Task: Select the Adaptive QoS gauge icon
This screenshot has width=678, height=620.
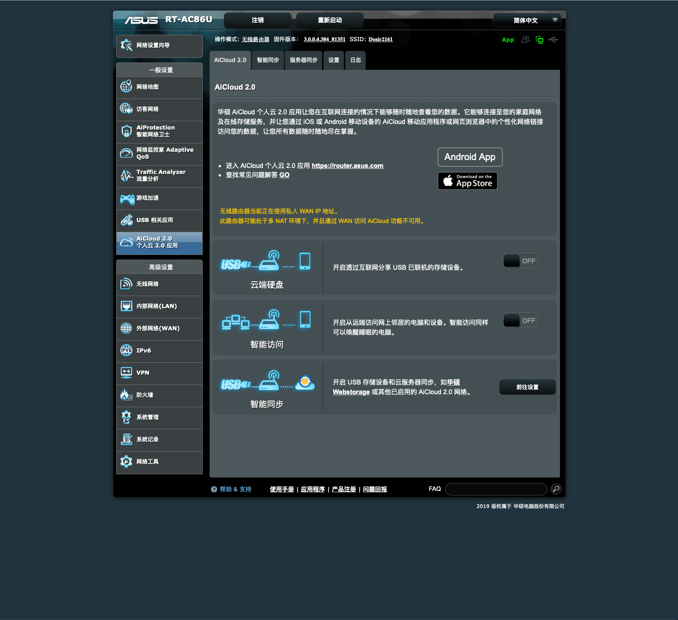Action: pyautogui.click(x=126, y=153)
